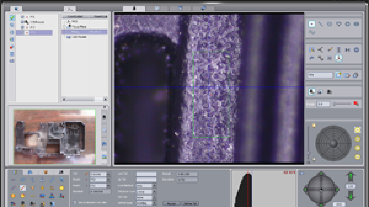The width and height of the screenshot is (369, 207).
Task: Select the line feature tool in top-right toolbar
Action: click(x=321, y=24)
